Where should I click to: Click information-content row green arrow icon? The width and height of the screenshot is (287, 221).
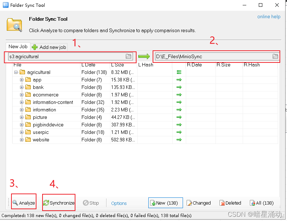pyautogui.click(x=179, y=102)
